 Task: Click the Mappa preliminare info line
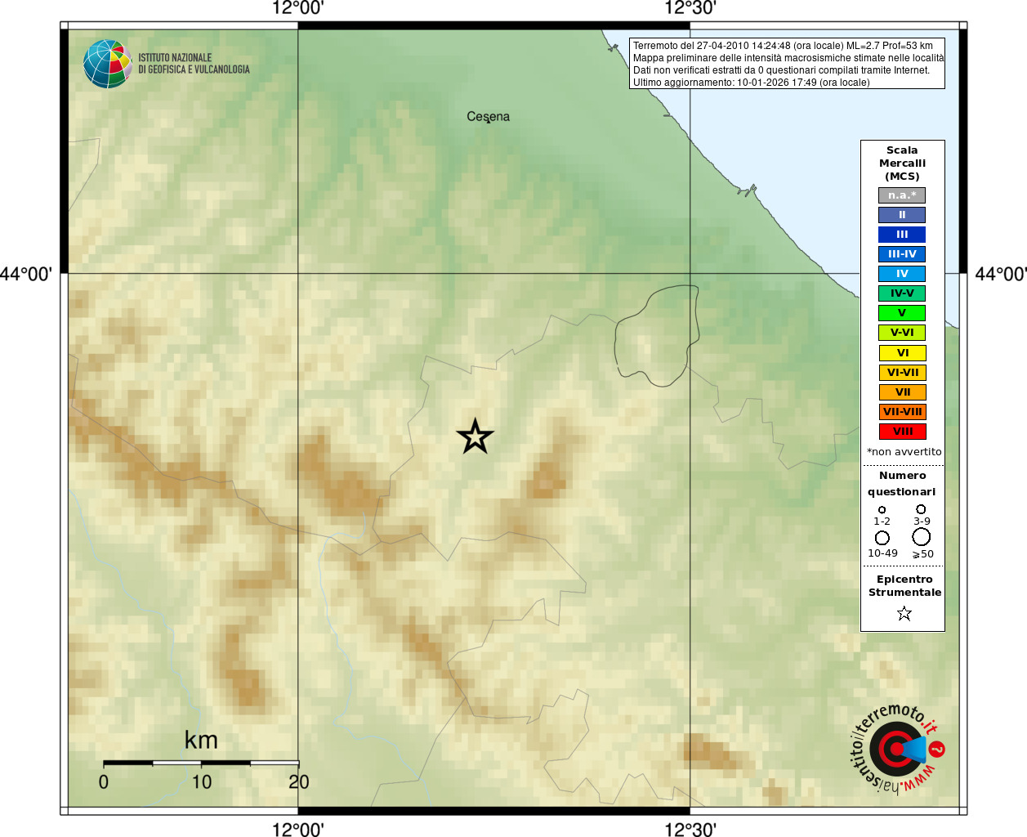788,58
